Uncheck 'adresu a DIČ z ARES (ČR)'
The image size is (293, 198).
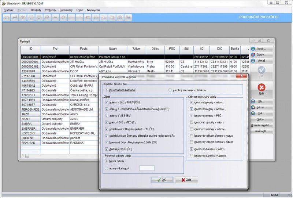(x=107, y=102)
